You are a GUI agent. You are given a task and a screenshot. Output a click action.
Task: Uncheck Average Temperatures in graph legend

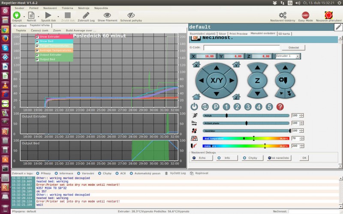(x=37, y=51)
